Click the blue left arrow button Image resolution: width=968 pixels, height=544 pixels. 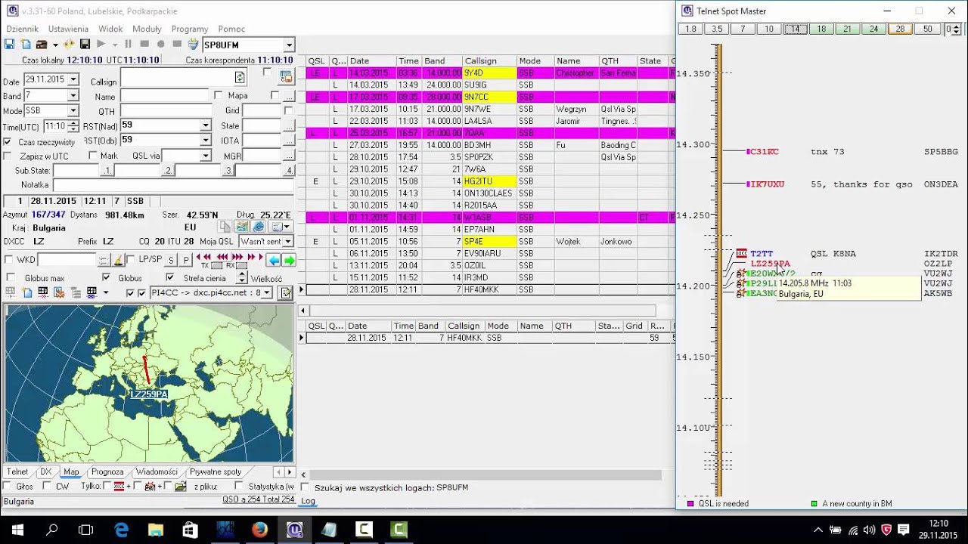pos(274,260)
